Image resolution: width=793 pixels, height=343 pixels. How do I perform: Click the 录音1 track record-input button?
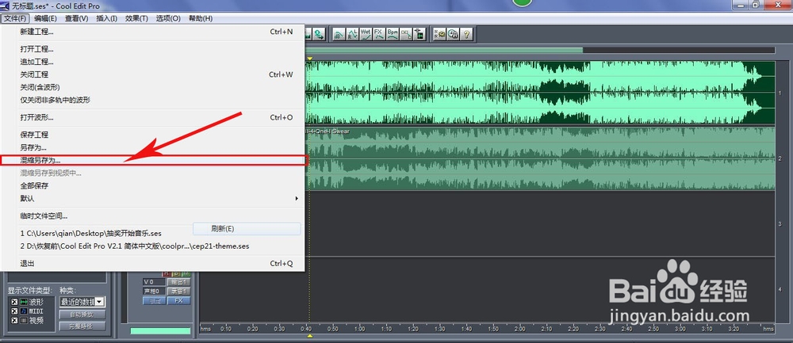pyautogui.click(x=178, y=291)
